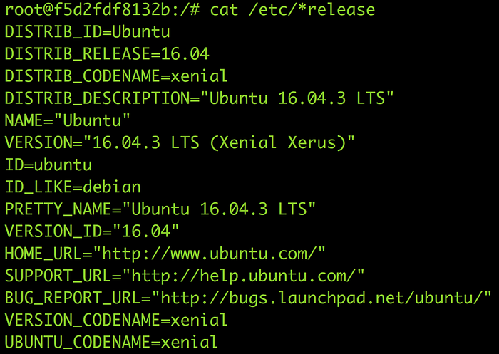Click the DISTRIB_RELEASE=16.04 line

coord(107,54)
